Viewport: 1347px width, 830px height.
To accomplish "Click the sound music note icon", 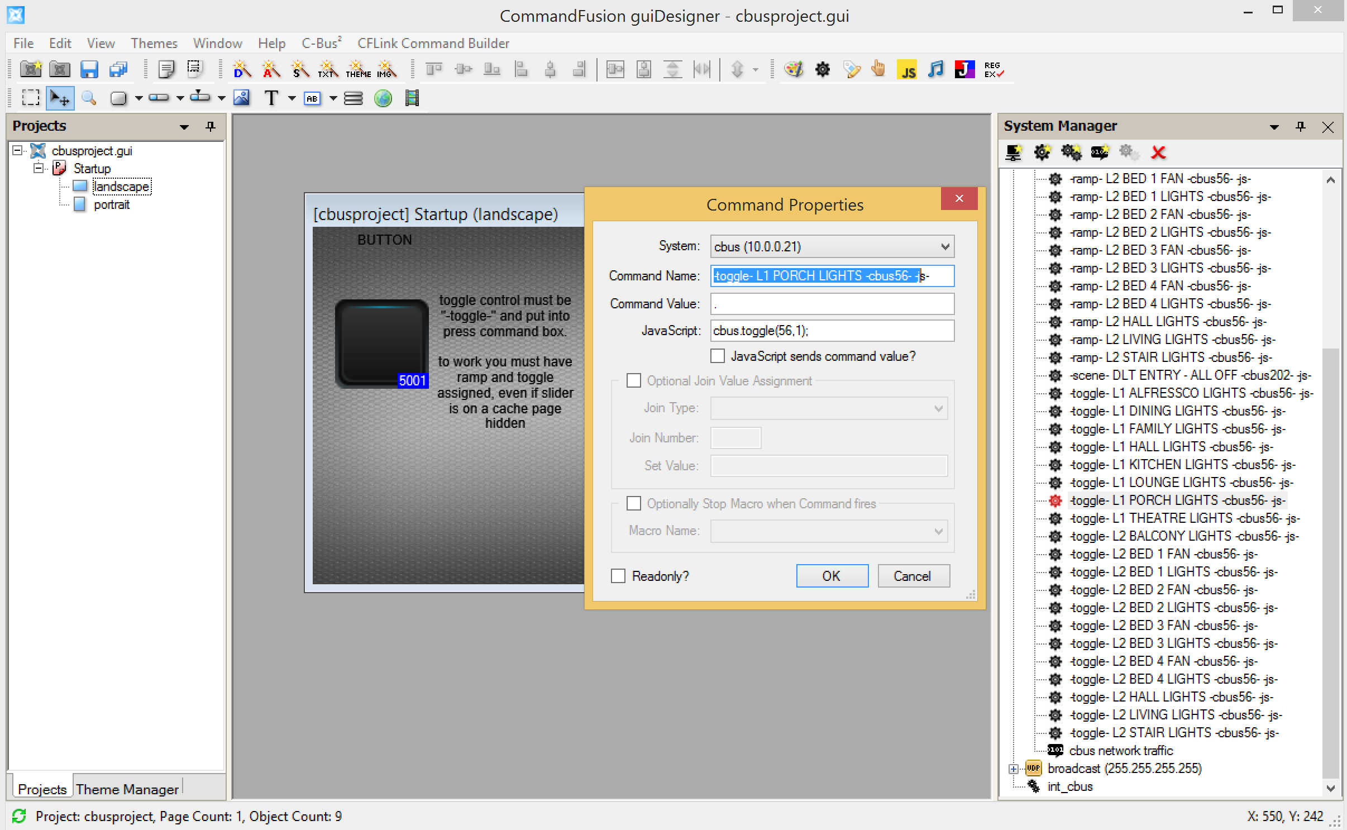I will [x=935, y=69].
